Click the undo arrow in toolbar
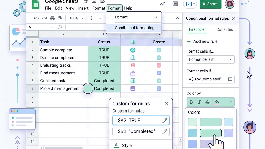 point(36,18)
